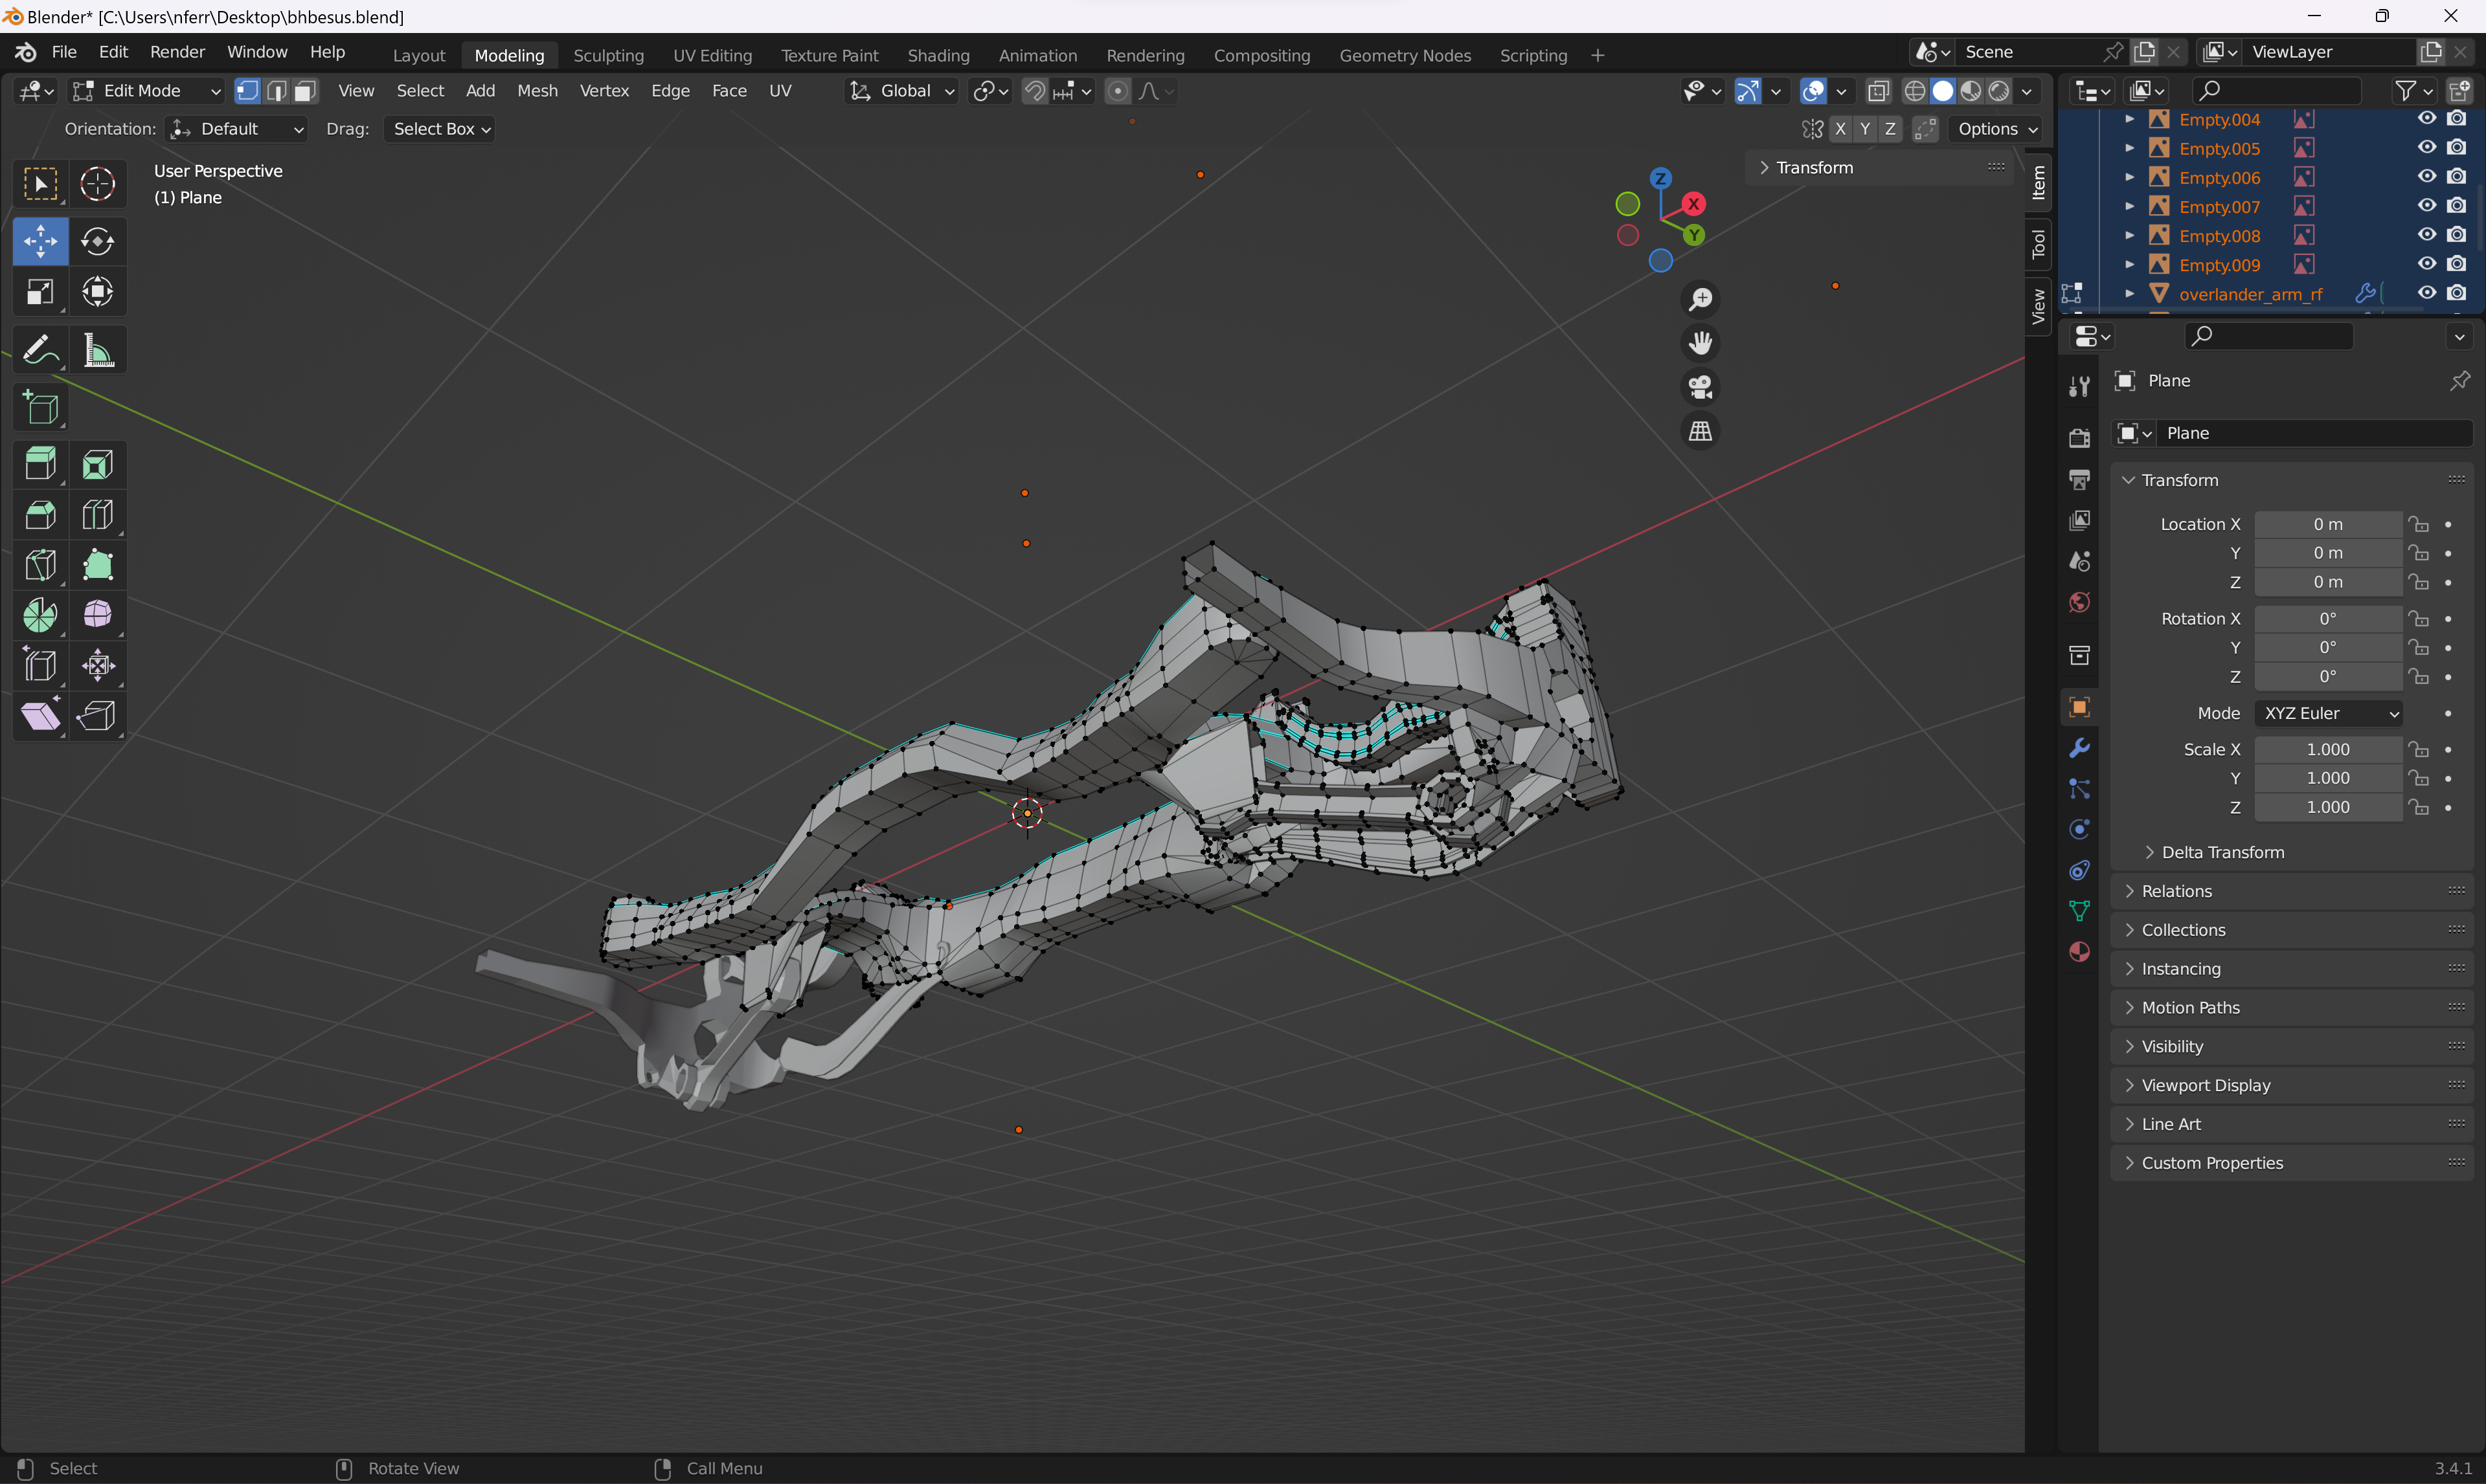
Task: Hide Empty.006 in the outliner
Action: pos(2426,177)
